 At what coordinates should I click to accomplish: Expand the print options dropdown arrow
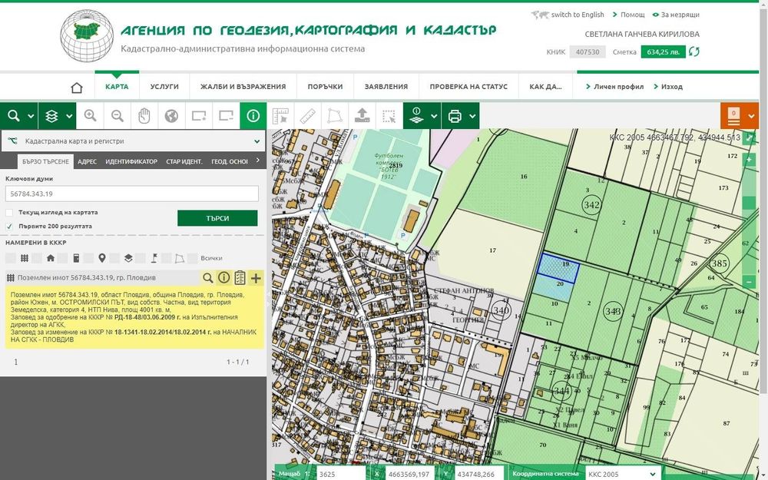[x=472, y=117]
